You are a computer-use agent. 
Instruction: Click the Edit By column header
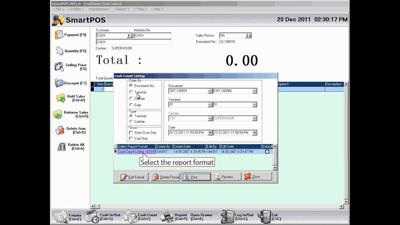click(213, 146)
